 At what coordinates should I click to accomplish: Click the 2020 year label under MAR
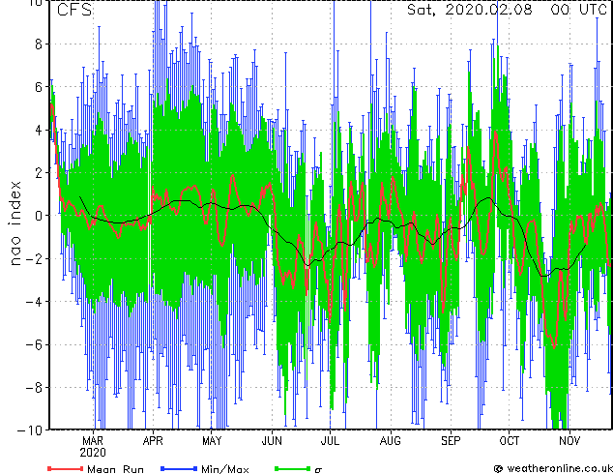coord(93,453)
